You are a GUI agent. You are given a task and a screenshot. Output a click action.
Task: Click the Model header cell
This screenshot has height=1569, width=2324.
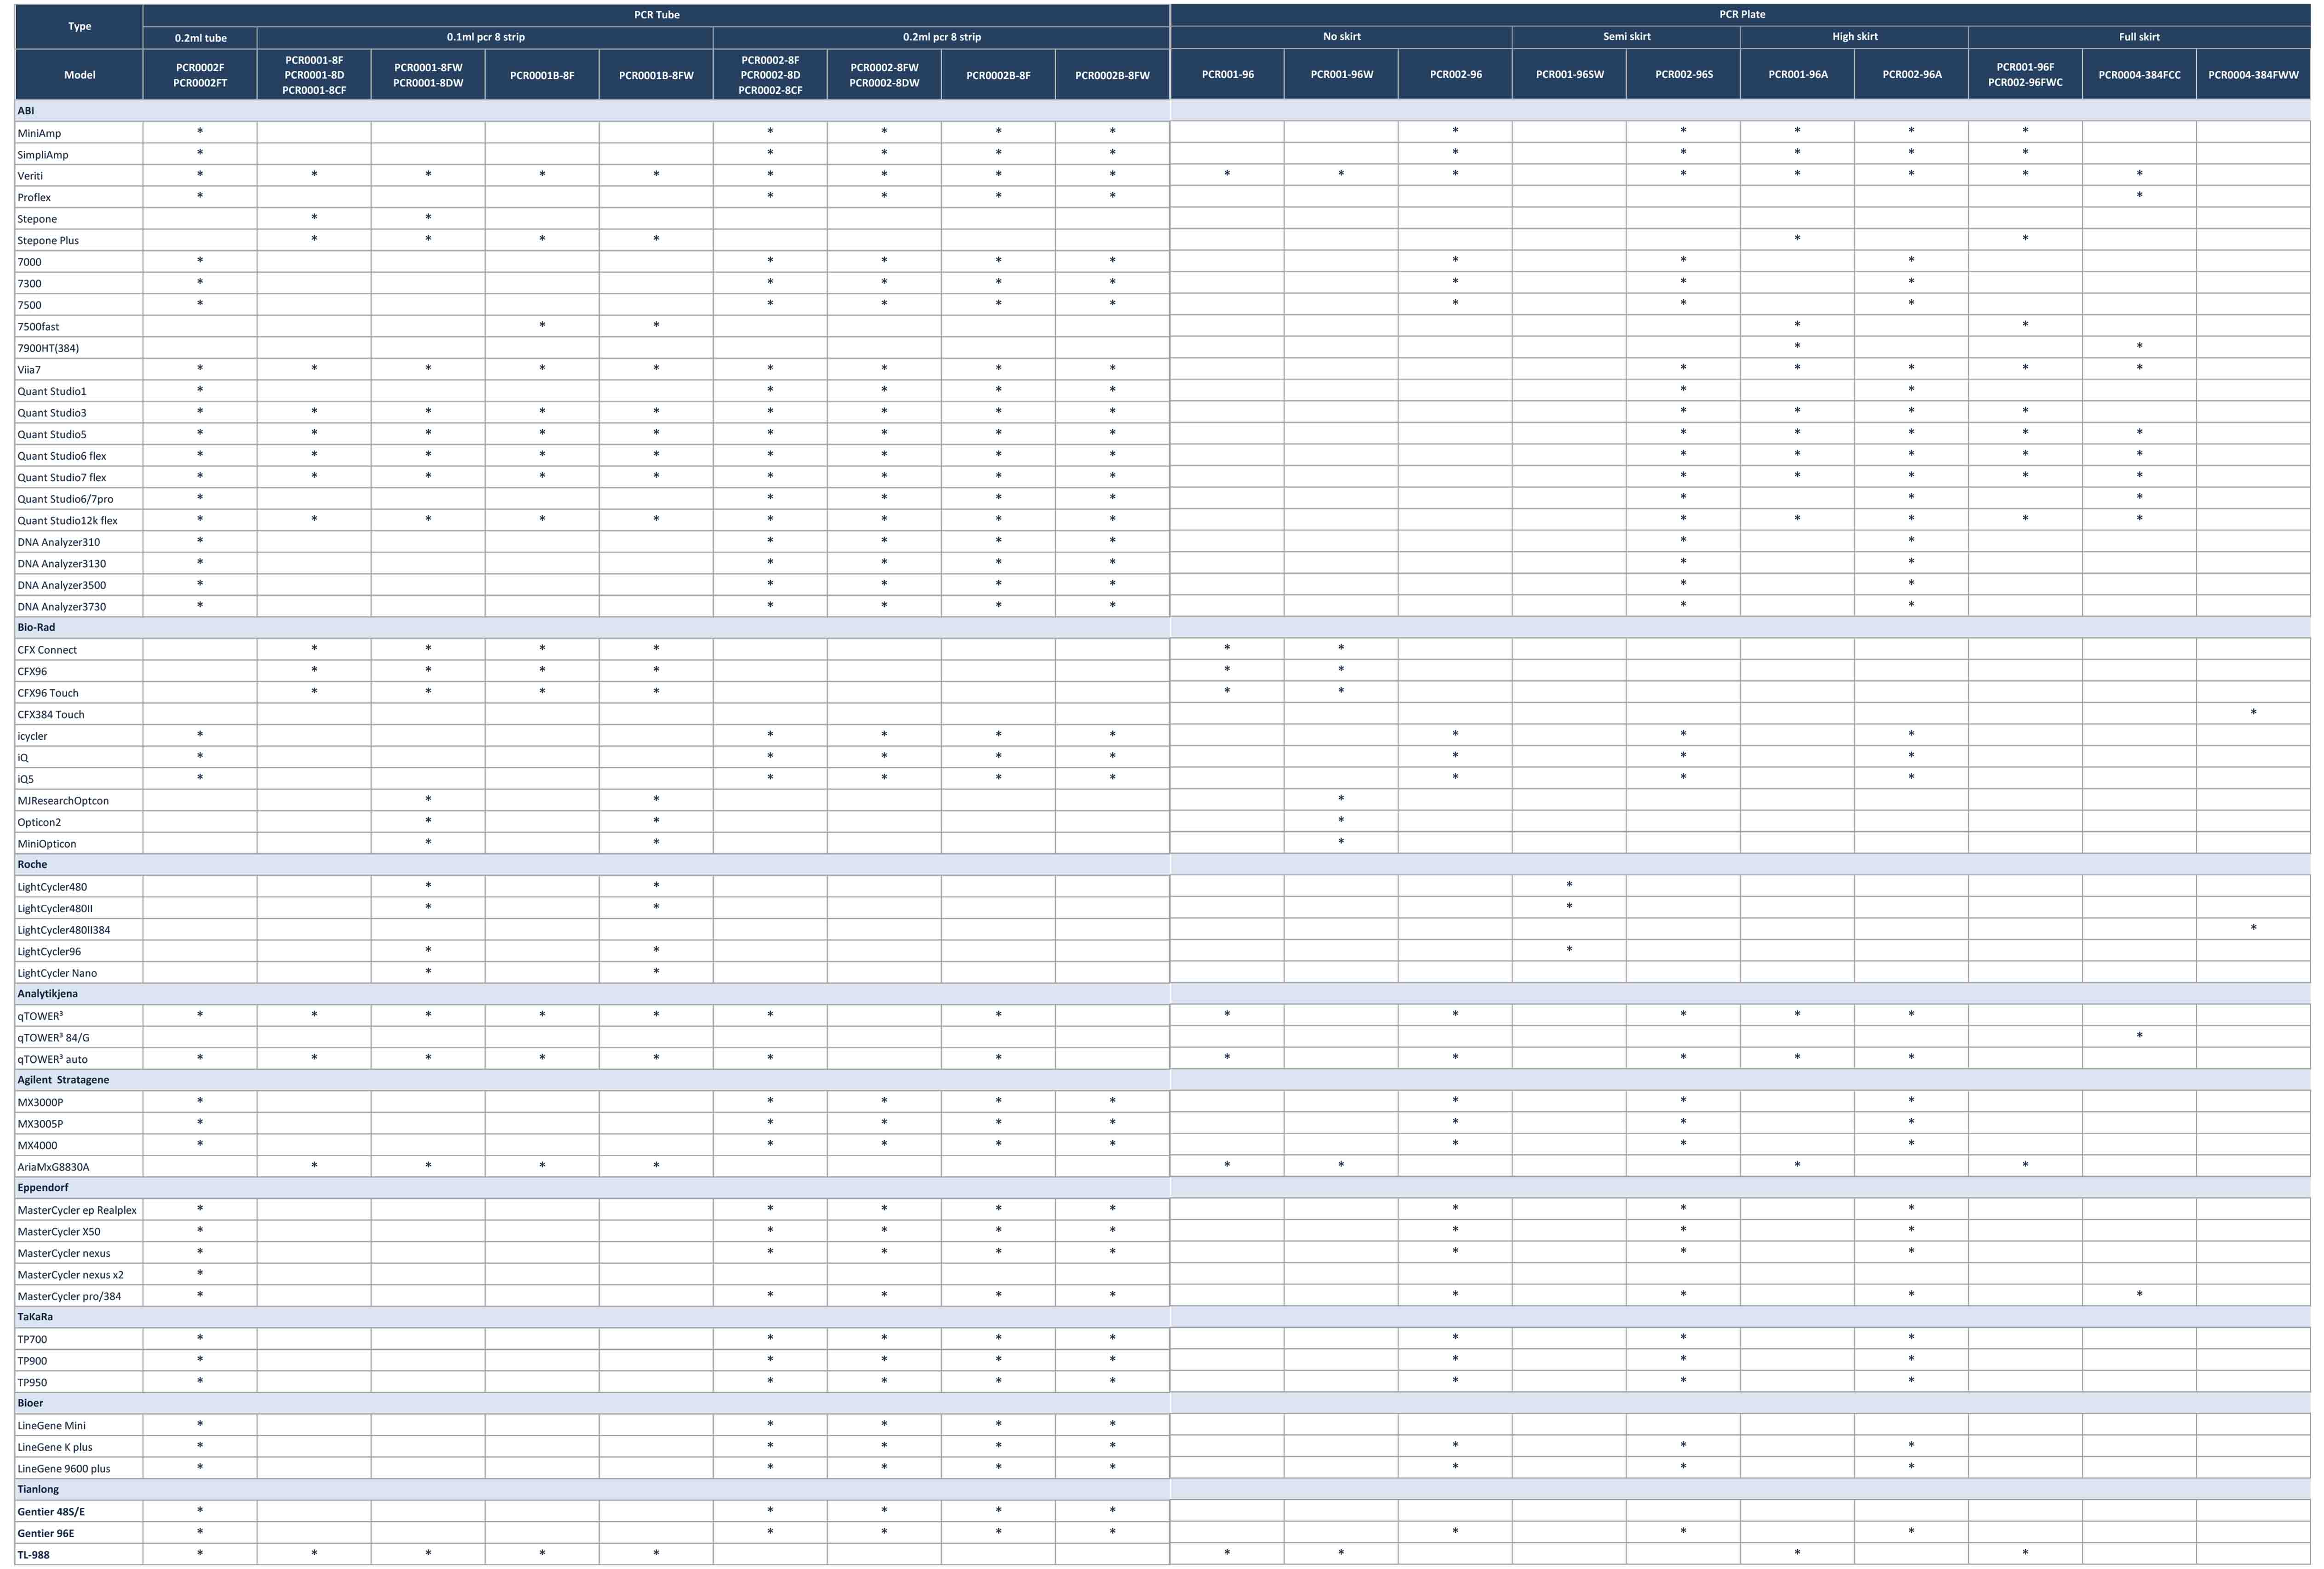(x=79, y=75)
